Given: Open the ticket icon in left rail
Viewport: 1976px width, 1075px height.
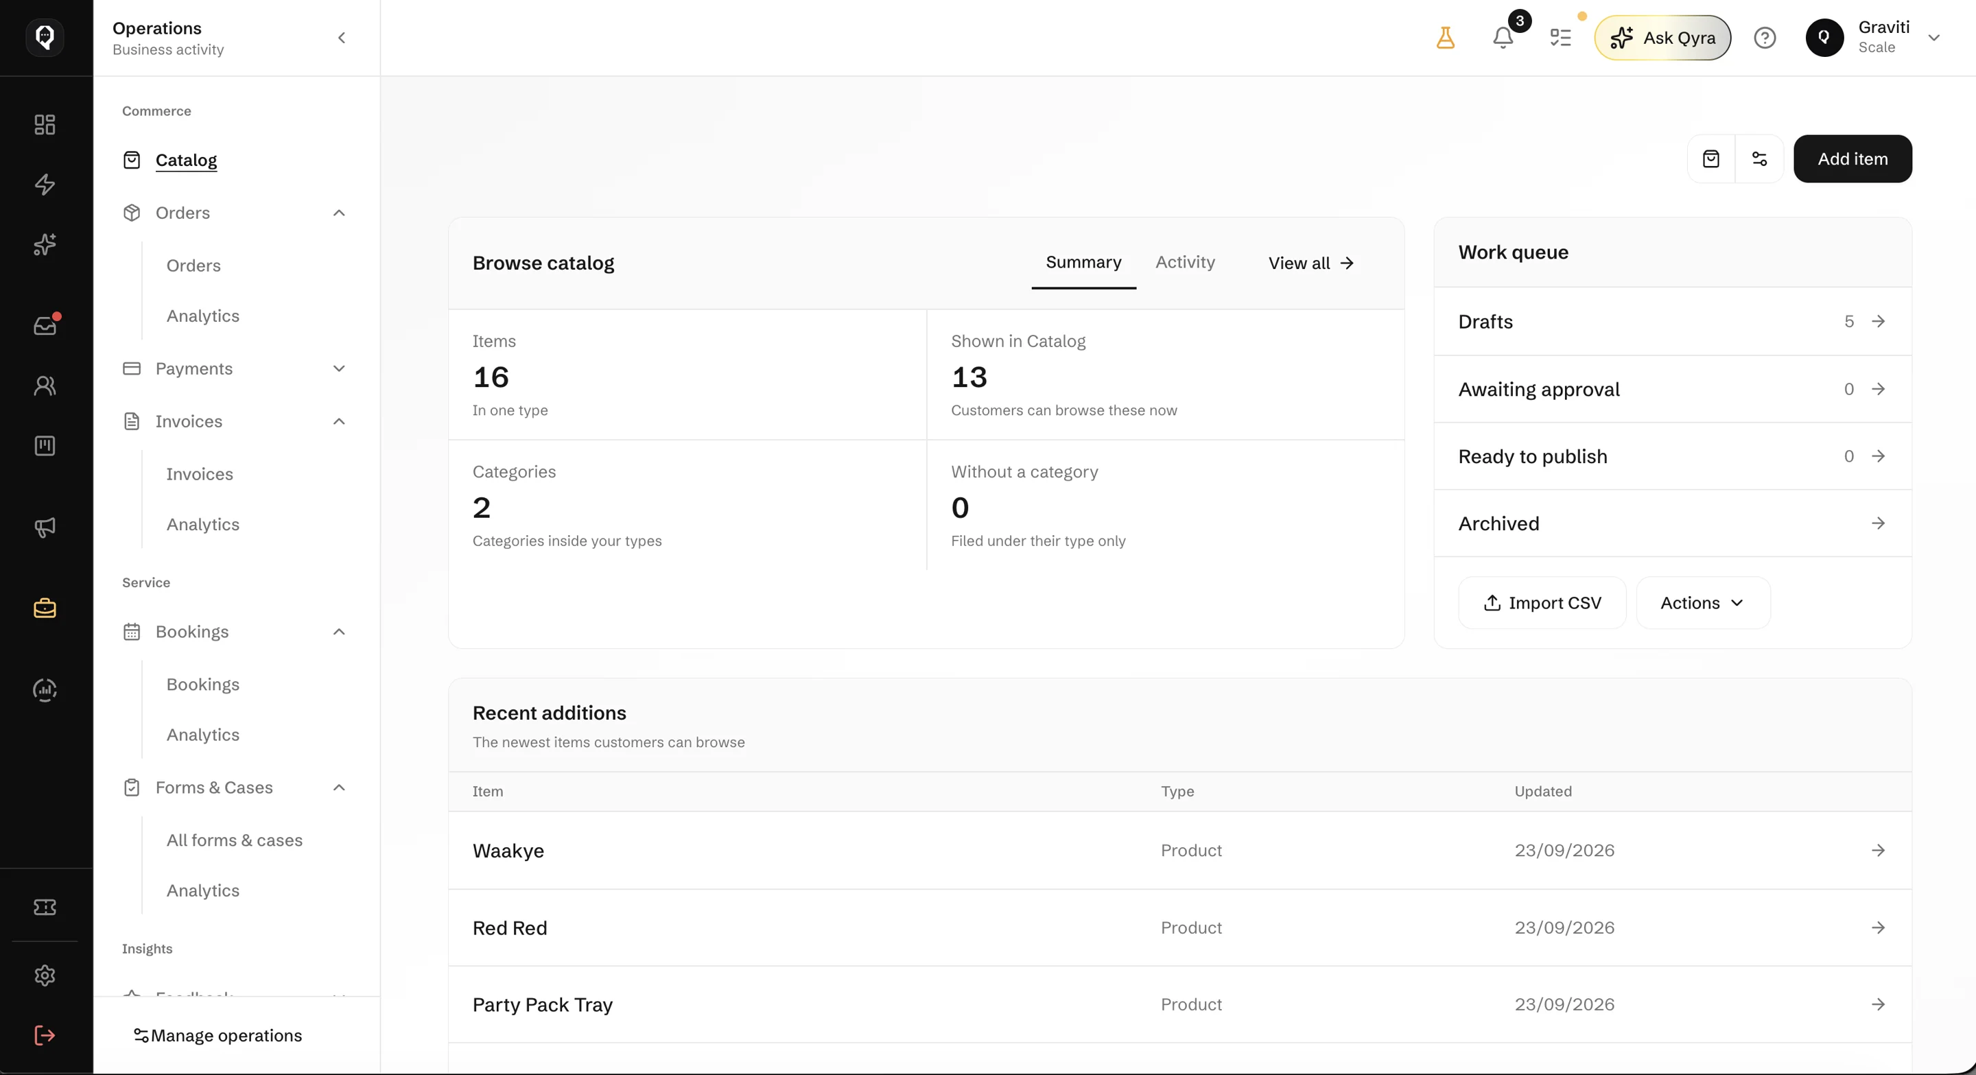Looking at the screenshot, I should point(45,907).
